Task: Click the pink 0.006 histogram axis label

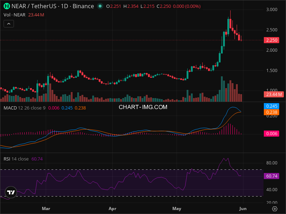Action: click(271, 133)
